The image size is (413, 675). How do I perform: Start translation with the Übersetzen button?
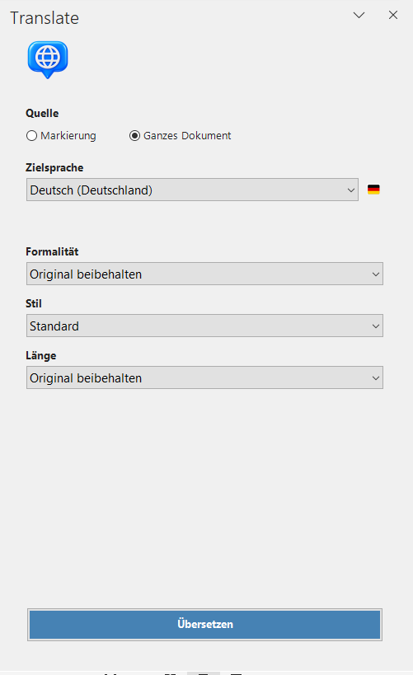[204, 624]
